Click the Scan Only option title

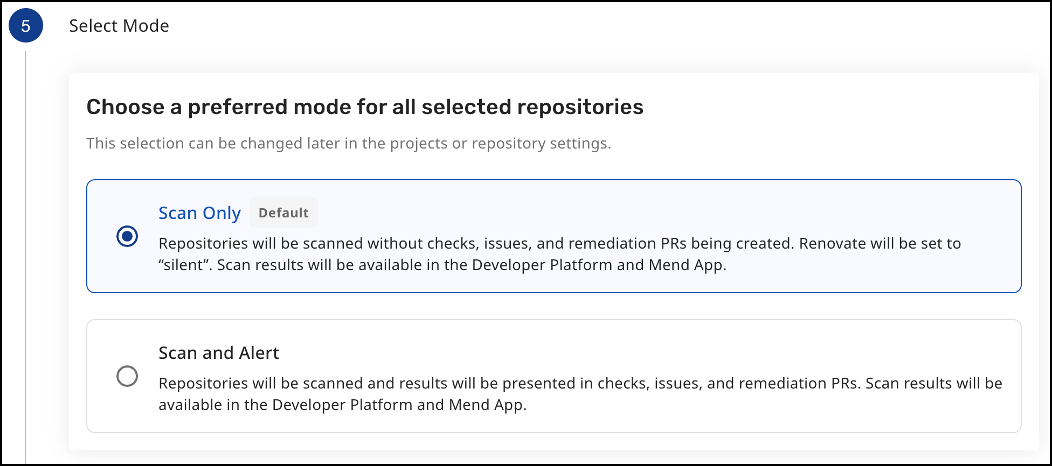(x=199, y=213)
